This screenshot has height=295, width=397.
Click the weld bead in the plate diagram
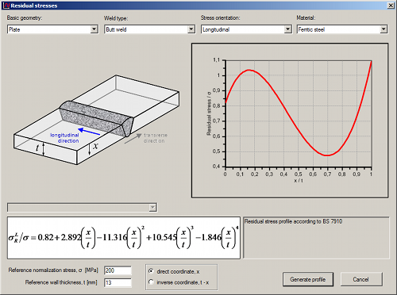[97, 118]
